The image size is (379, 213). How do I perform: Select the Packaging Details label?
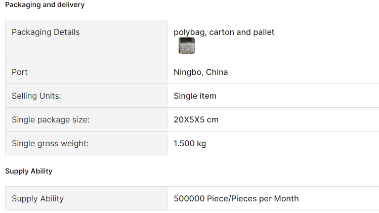pyautogui.click(x=46, y=32)
